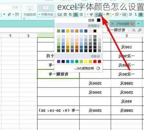Click the align left icon
Screen dimensions: 144x130
tap(81, 14)
